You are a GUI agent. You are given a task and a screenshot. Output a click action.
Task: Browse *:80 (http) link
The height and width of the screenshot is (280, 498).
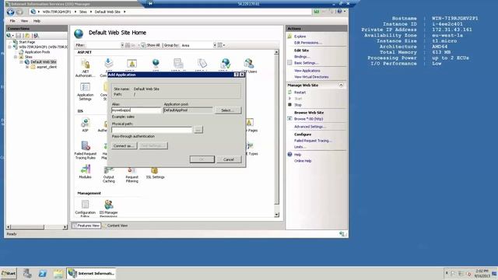pos(308,119)
